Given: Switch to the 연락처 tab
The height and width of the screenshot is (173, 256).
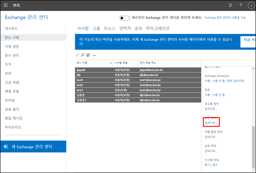Looking at the screenshot, I should [x=125, y=28].
